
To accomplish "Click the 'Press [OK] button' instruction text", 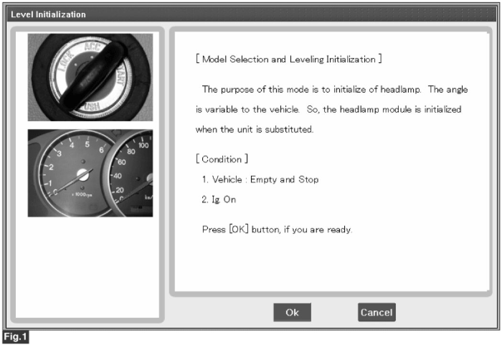I will 277,230.
